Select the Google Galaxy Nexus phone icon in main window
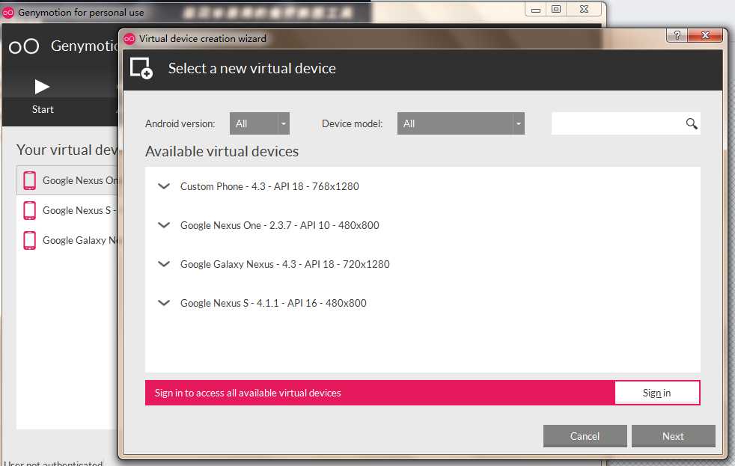Image resolution: width=735 pixels, height=466 pixels. coord(29,240)
